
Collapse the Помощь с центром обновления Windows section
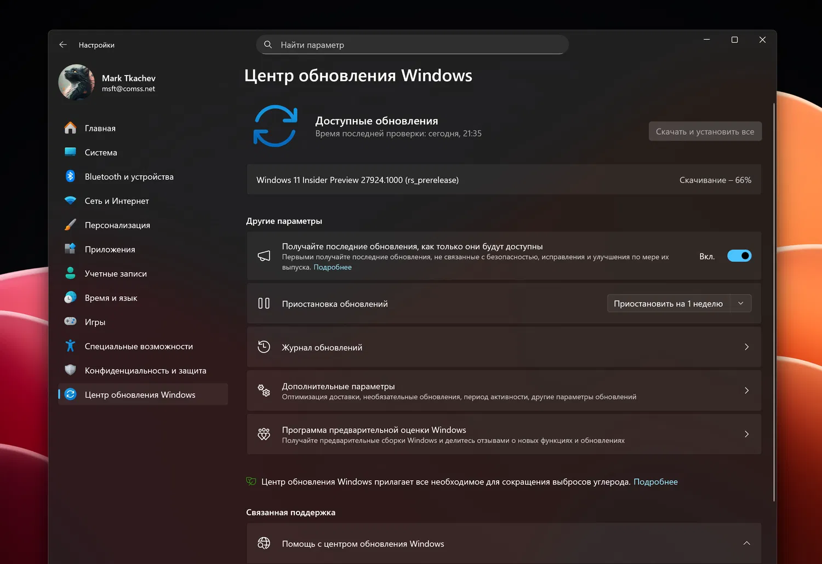pos(746,543)
